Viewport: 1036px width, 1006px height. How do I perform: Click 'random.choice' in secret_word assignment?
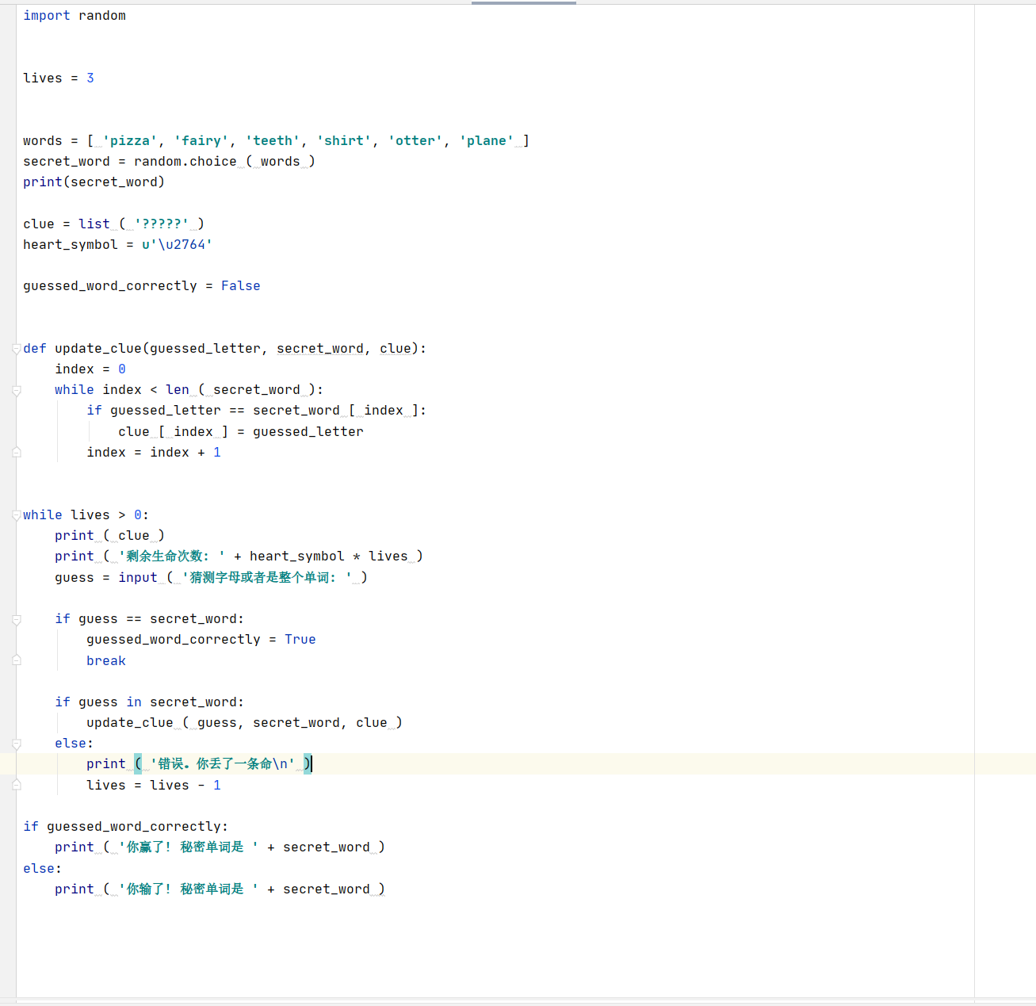[x=185, y=161]
